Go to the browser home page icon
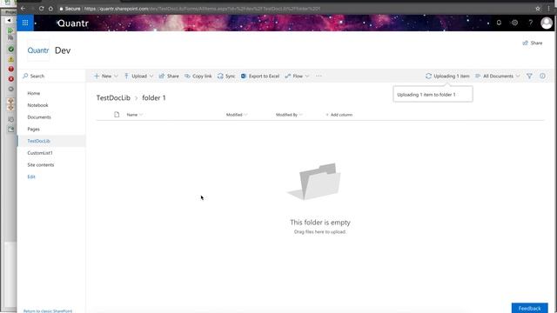Viewport: 557px width, 313px height. [50, 8]
